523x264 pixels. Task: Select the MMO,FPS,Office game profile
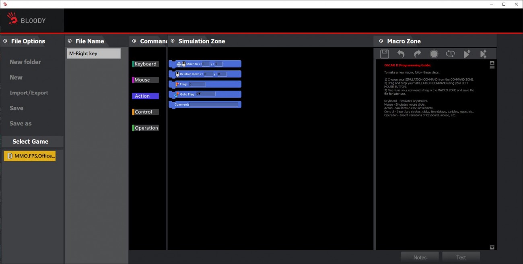click(x=30, y=156)
